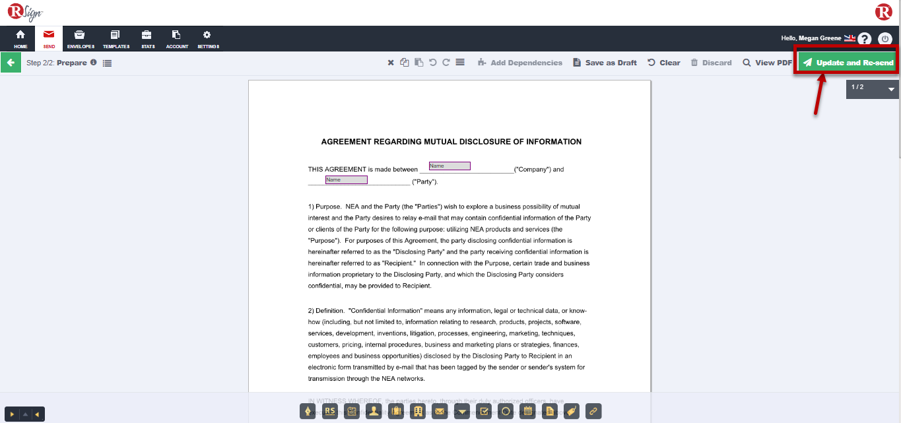Viewport: 901px width, 423px height.
Task: Select the Name field after 'made between'
Action: coord(450,166)
